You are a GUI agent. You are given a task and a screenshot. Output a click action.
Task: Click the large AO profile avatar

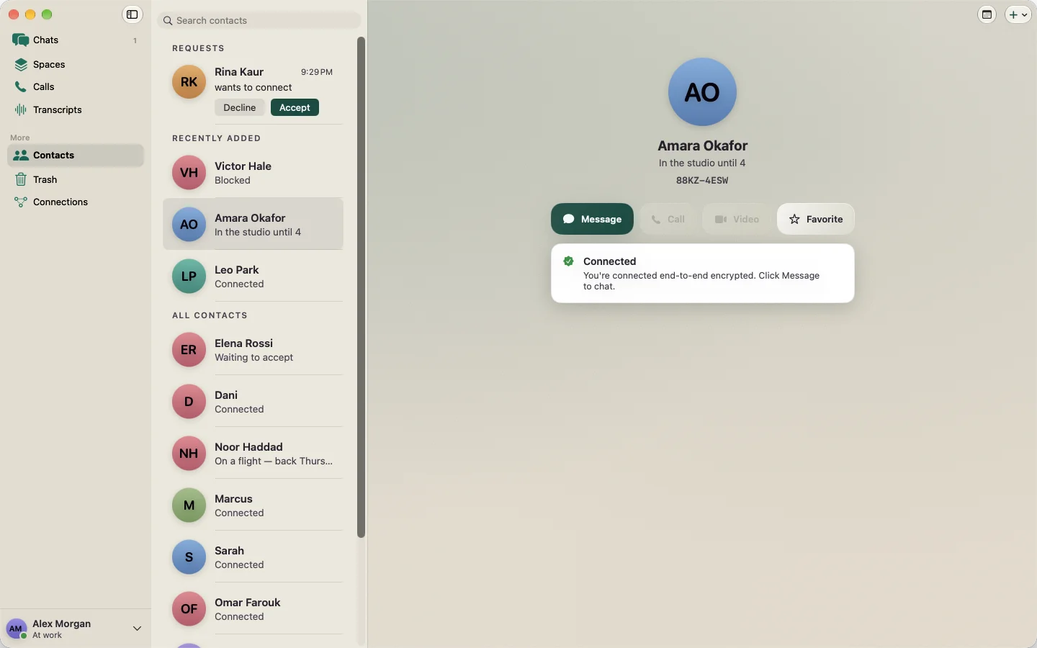(x=702, y=92)
